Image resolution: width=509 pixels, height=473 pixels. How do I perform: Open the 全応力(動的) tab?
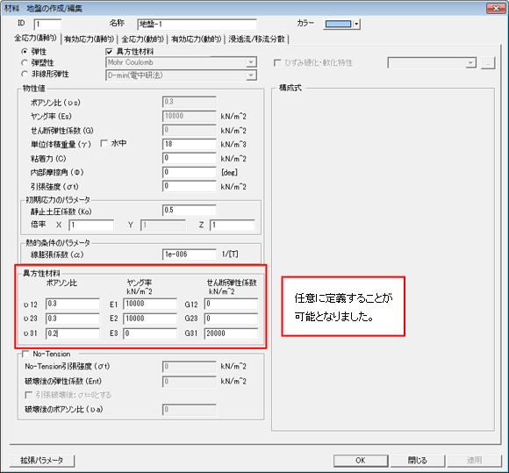tap(142, 39)
